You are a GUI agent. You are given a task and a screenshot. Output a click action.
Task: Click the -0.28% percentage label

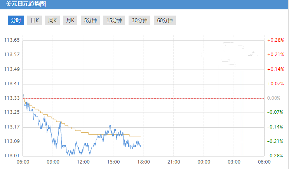(x=275, y=156)
